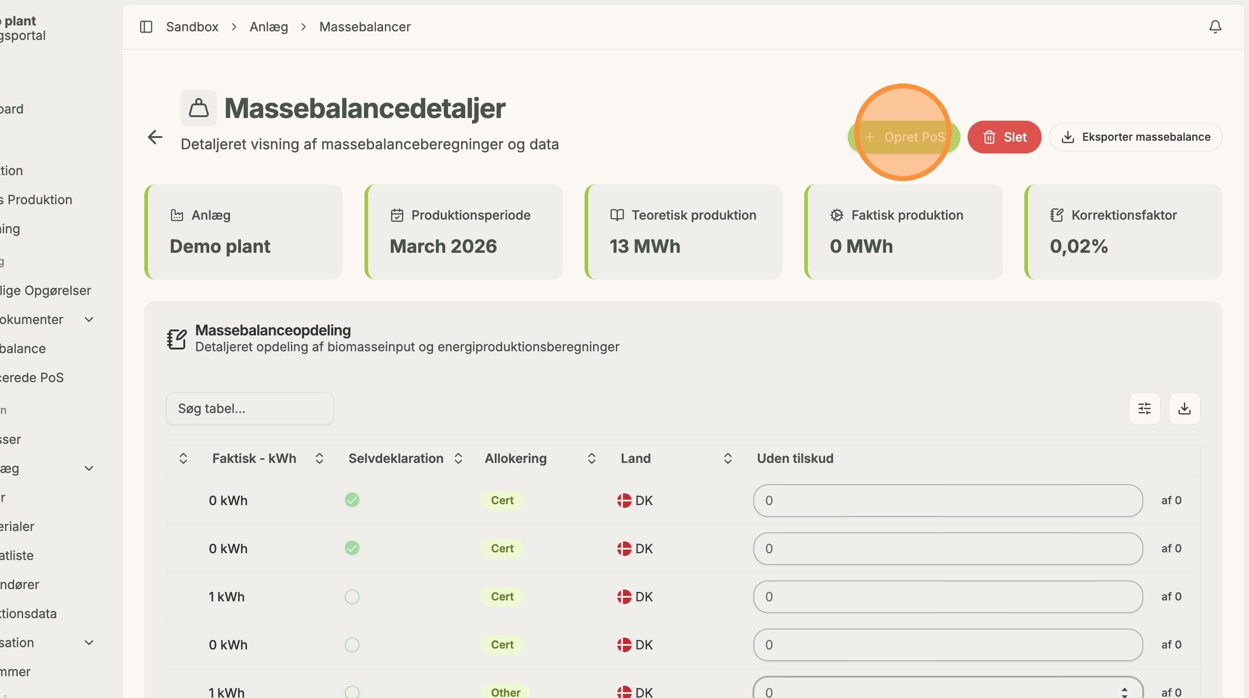Expand the Anlæg sidebar chevron

pos(89,468)
